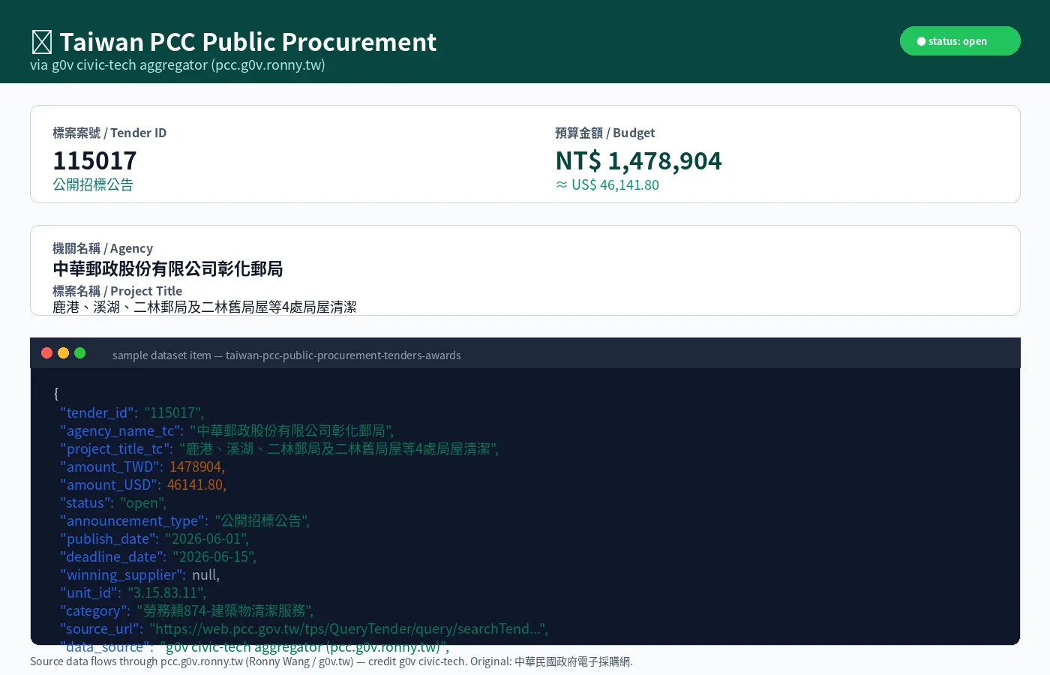1050x675 pixels.
Task: Select the Taiwan PCC Public Procurement heading
Action: point(247,42)
